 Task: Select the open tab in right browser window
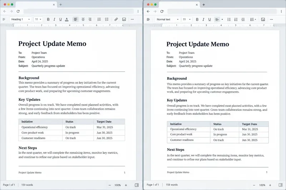179,5
